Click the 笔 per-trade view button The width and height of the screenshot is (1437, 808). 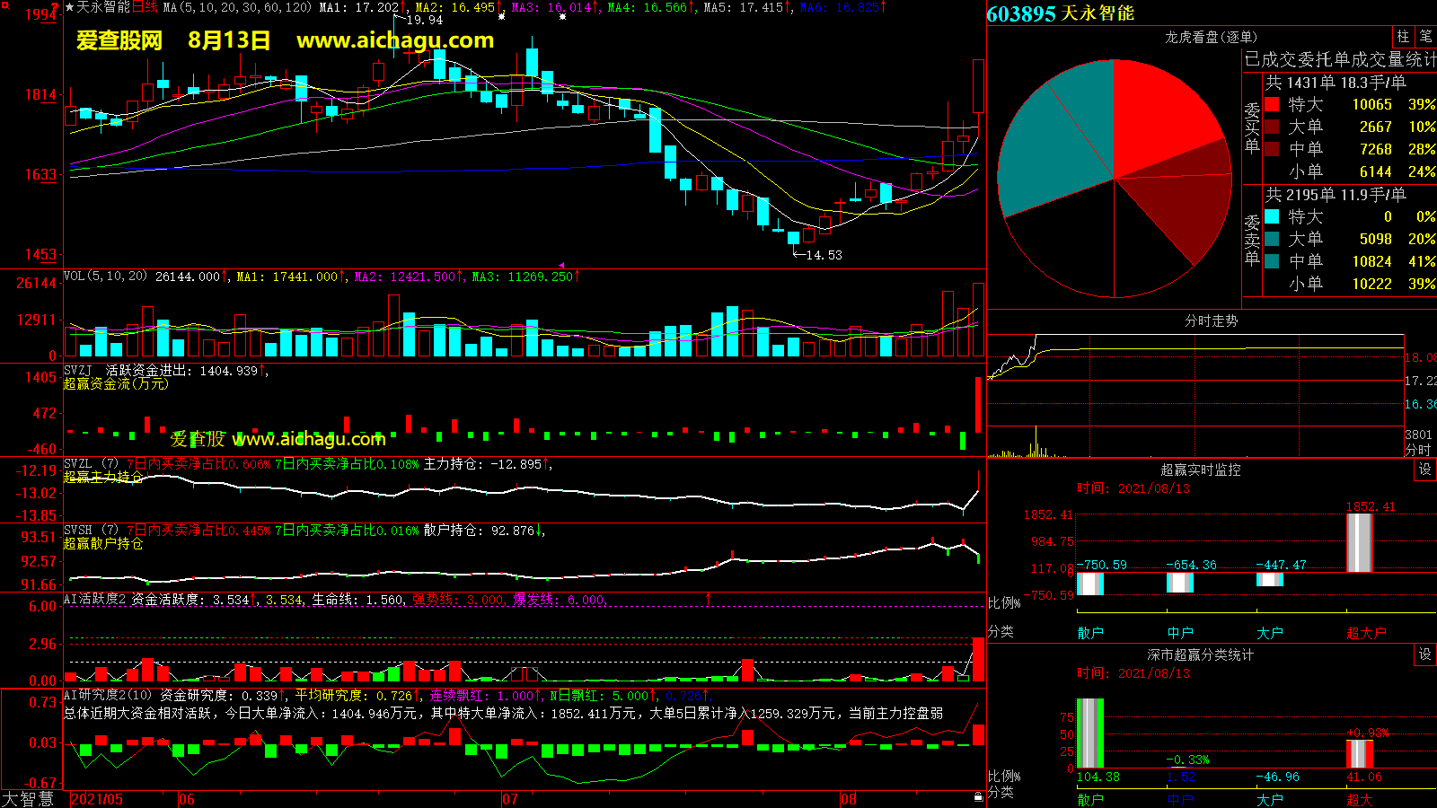pyautogui.click(x=1425, y=36)
